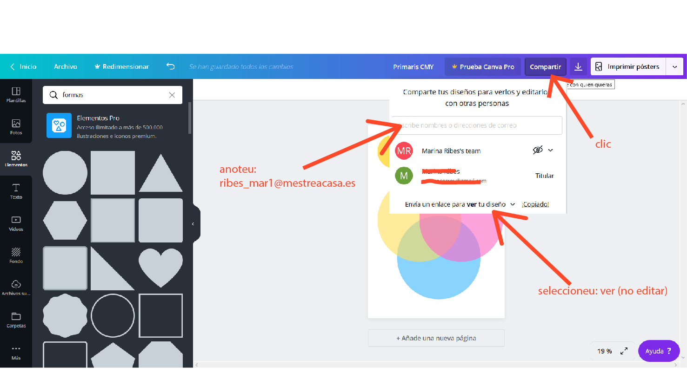Open the Plantillas templates panel
This screenshot has height=386, width=687.
tap(16, 94)
